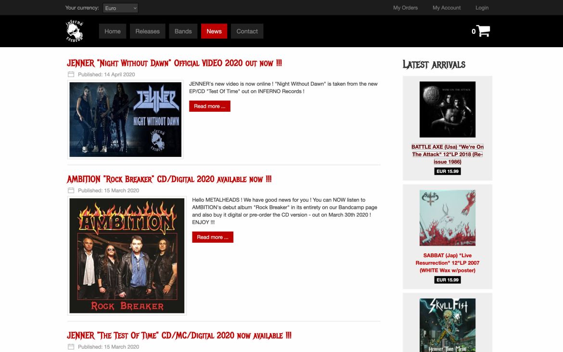Screen dimensions: 563x352
Task: Click the cart item count 0
Action: 473,32
